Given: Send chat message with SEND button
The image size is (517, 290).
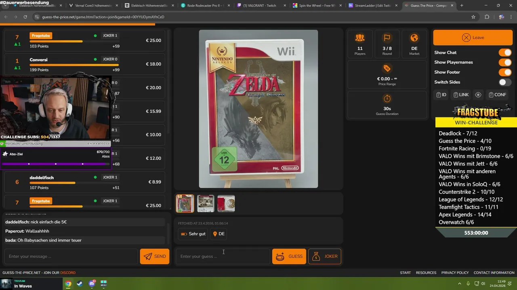Looking at the screenshot, I should tap(155, 257).
